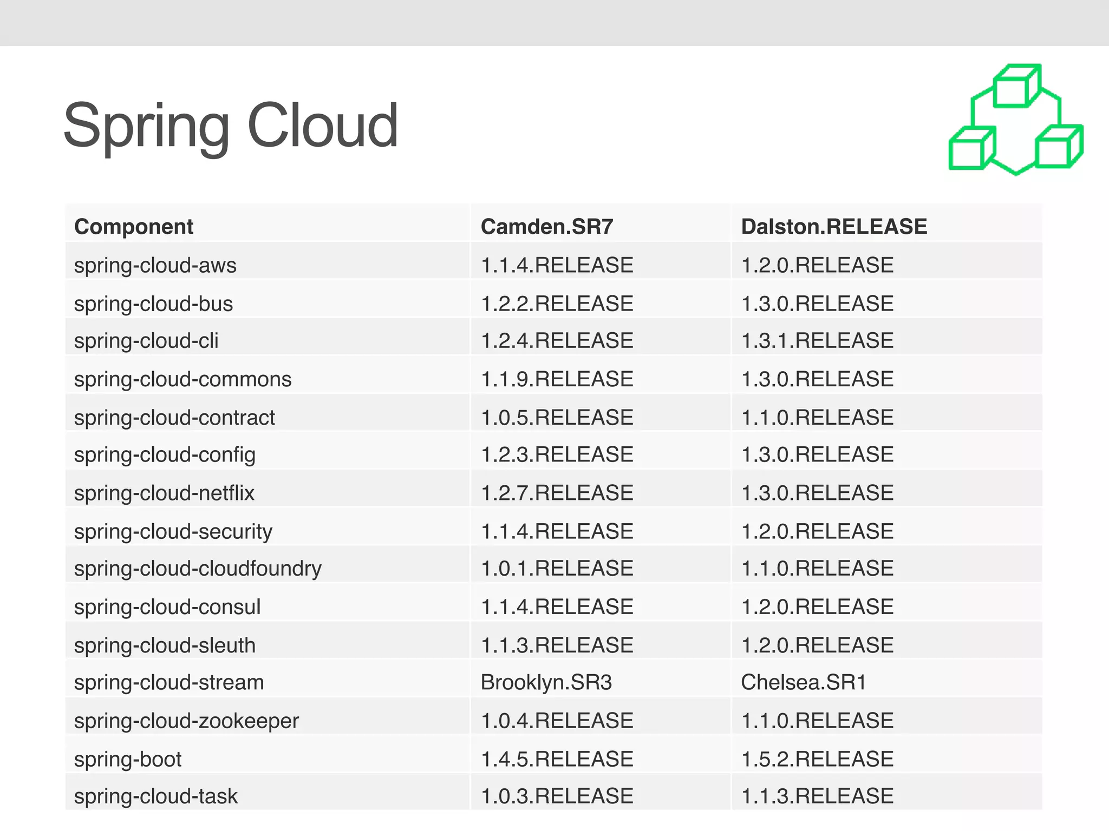Click Camden version 1.0.4.RELEASE for zookeeper
Image resolution: width=1109 pixels, height=831 pixels.
point(557,721)
